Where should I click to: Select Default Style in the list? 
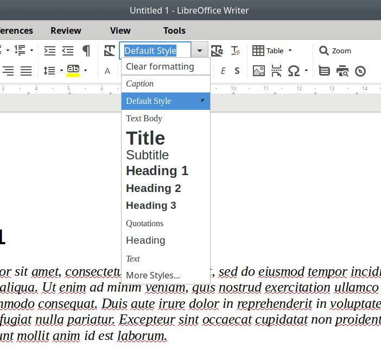tap(166, 101)
